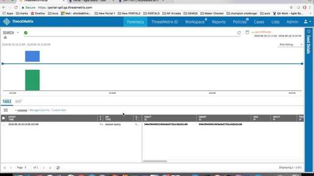Open the bar chart icon under SEARCH

coord(5,37)
